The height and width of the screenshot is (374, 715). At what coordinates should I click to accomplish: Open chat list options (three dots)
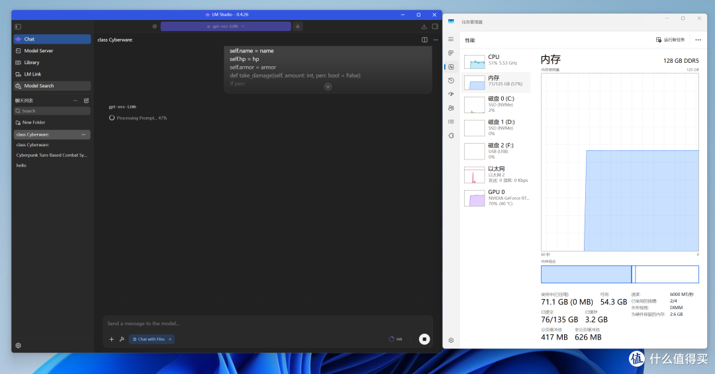[75, 101]
